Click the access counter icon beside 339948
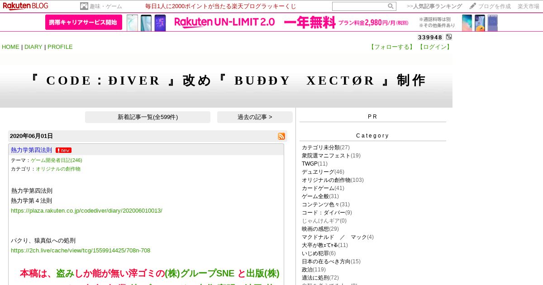 [449, 37]
